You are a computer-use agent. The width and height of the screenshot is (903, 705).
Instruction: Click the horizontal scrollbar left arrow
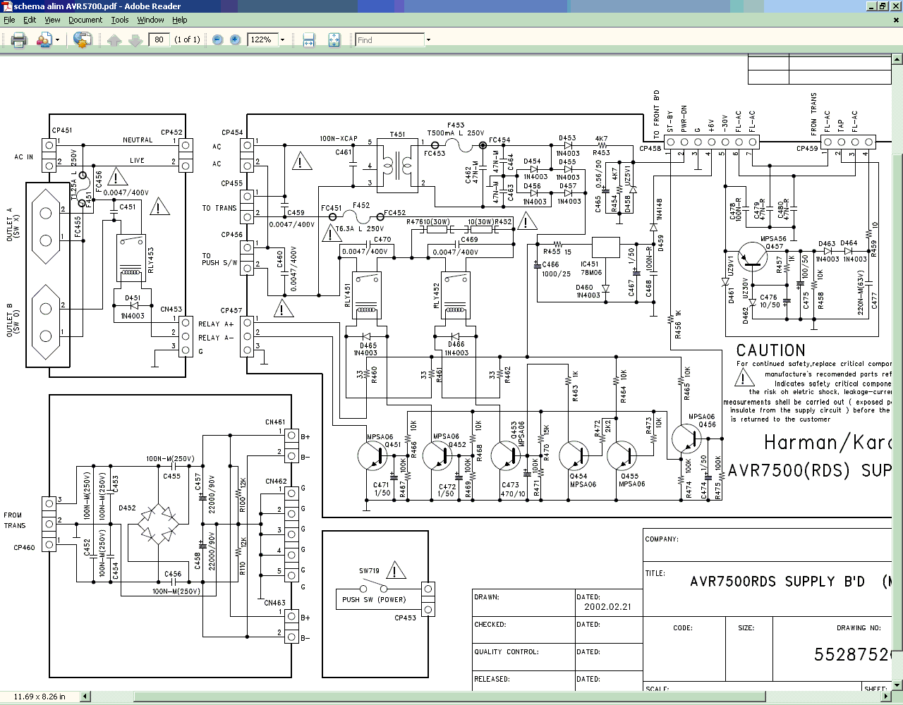click(86, 697)
